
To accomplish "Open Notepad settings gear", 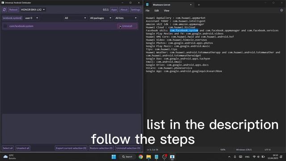I will 282,10.
